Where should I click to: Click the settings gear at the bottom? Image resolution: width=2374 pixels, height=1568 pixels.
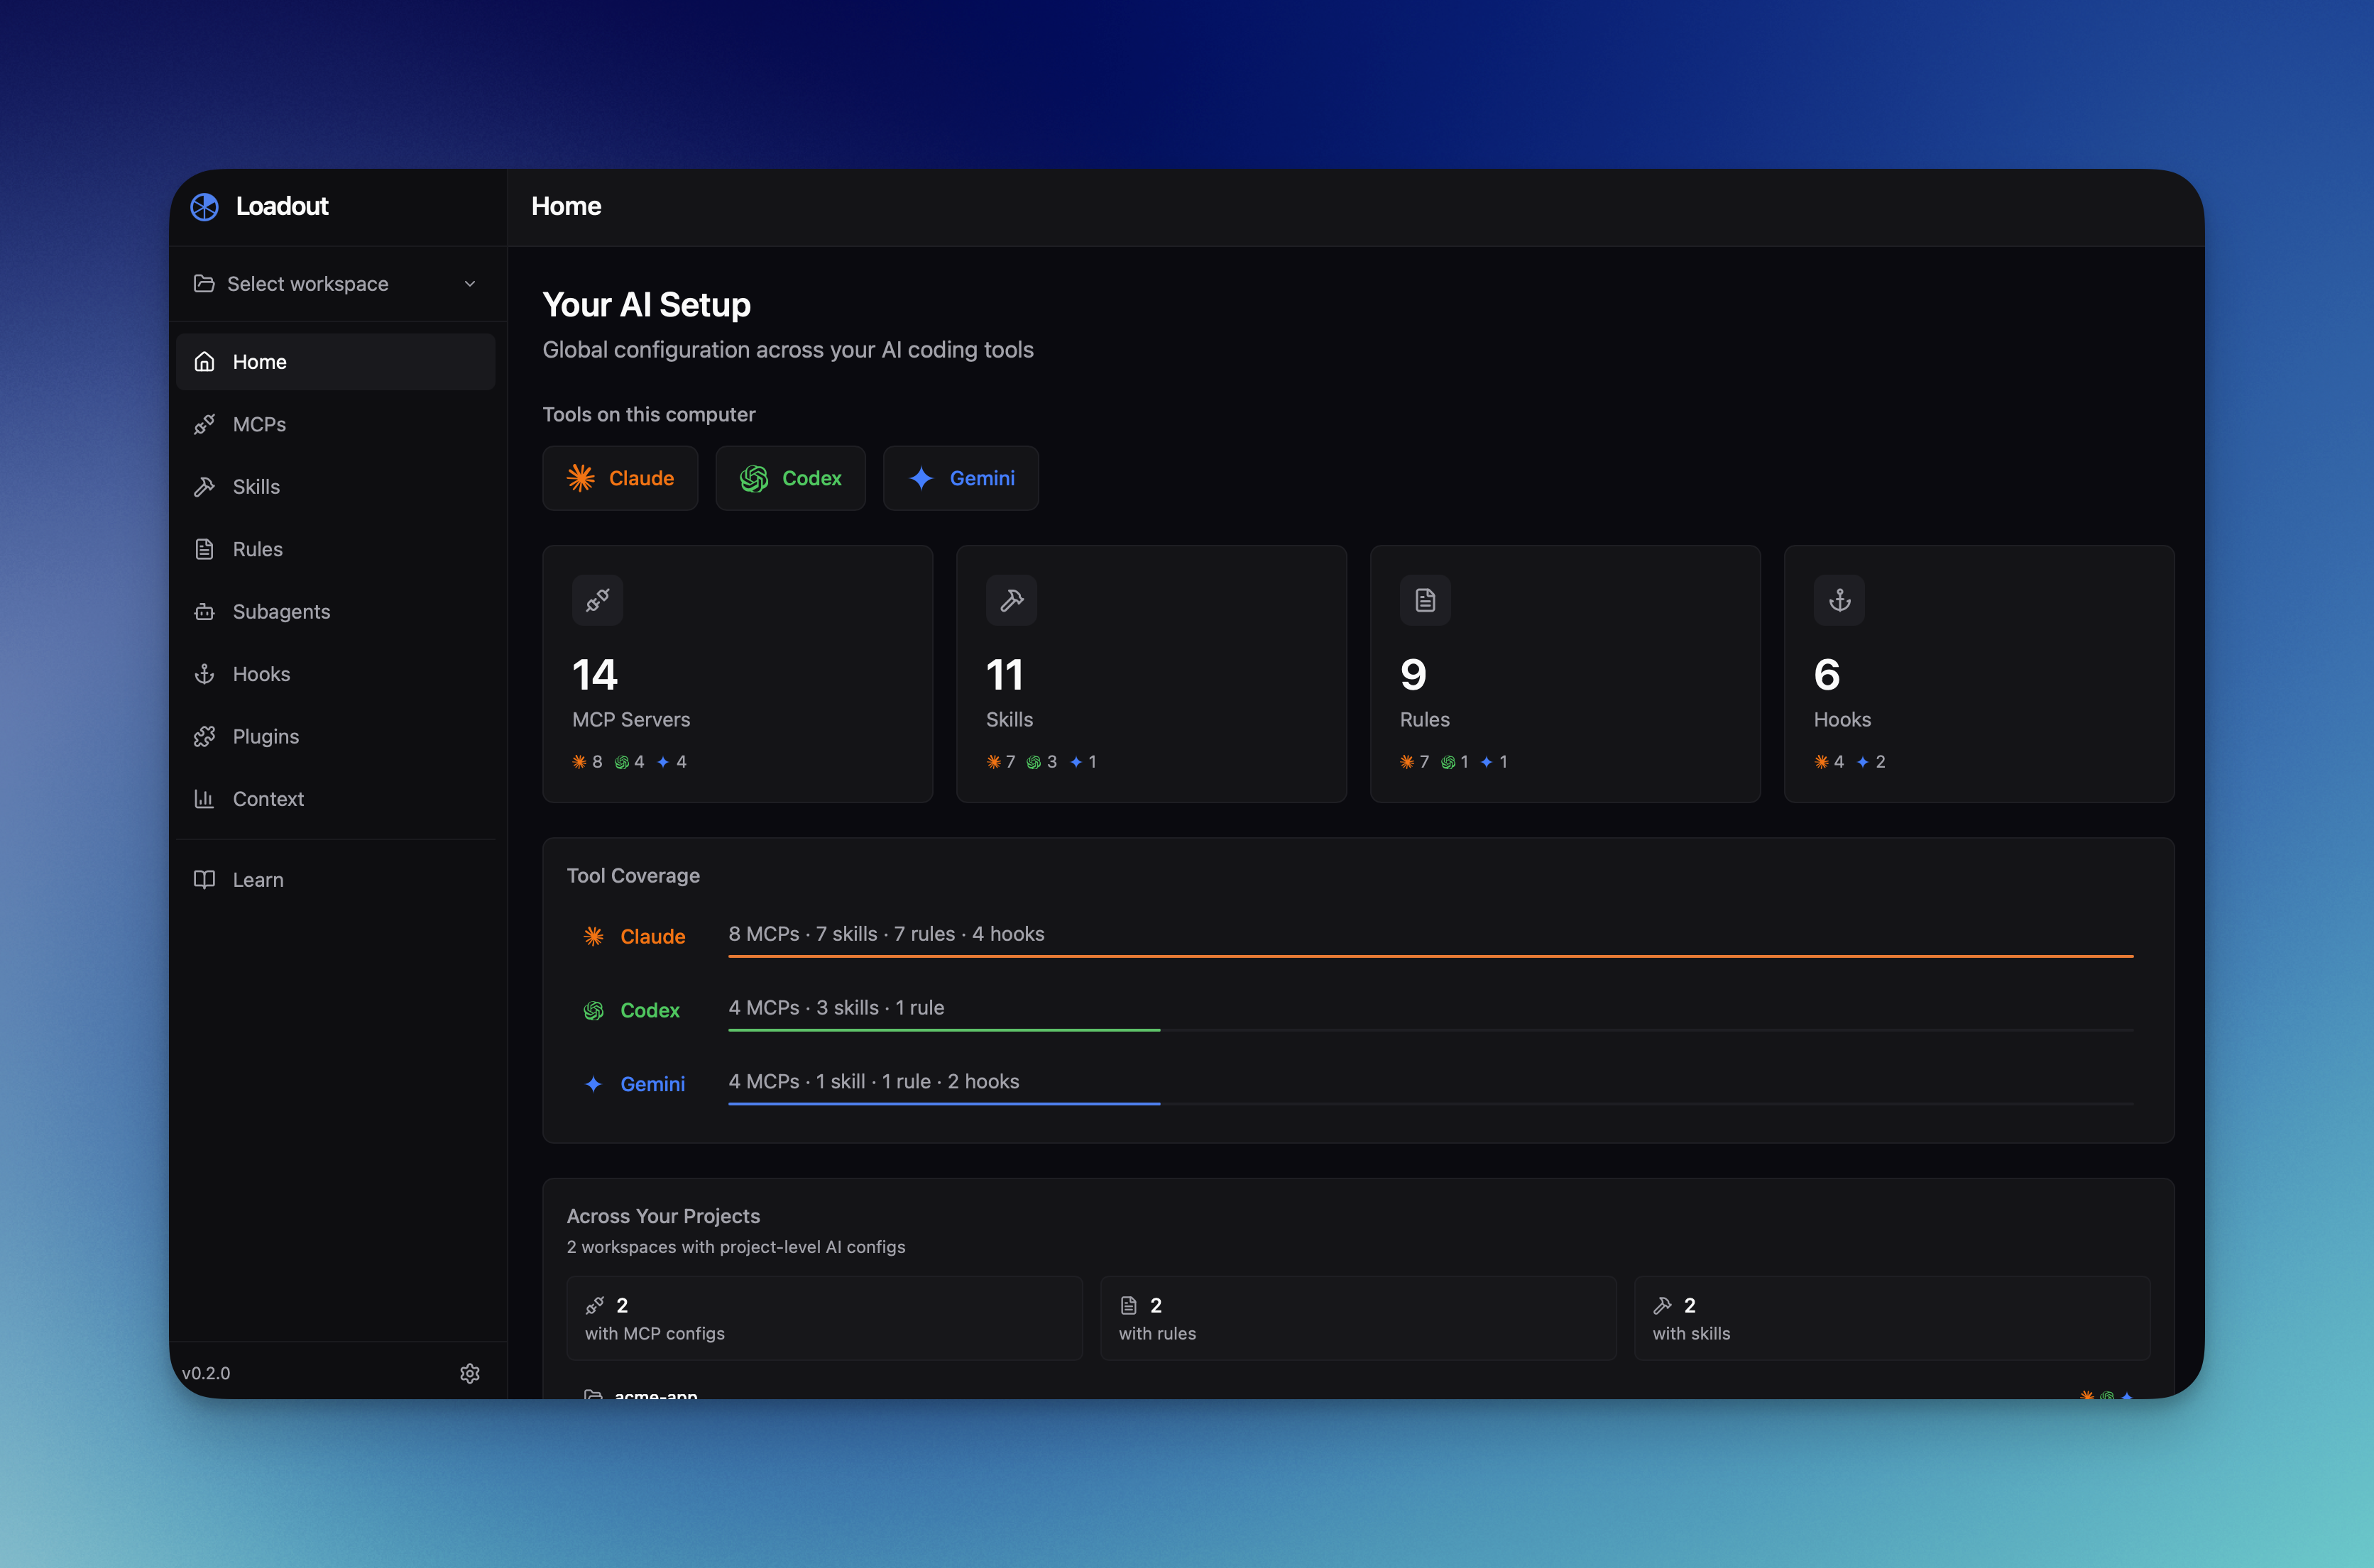click(x=470, y=1373)
